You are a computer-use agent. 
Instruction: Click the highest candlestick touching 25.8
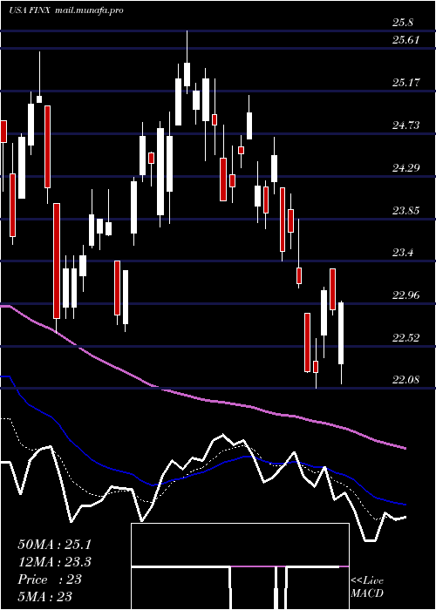tap(187, 74)
